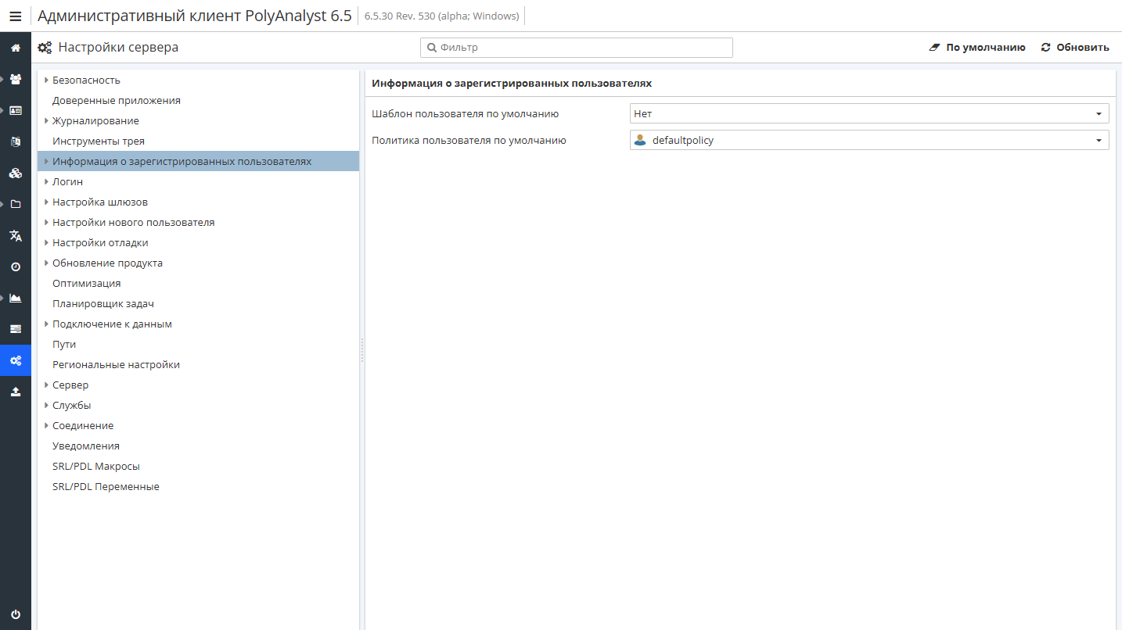Click the Административный клиент PolyAnalyst 6.5 title
This screenshot has width=1122, height=630.
click(x=195, y=16)
